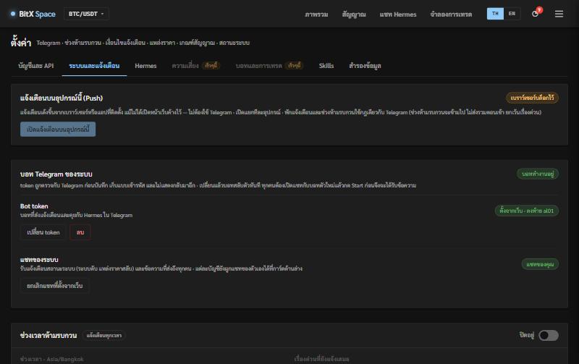The width and height of the screenshot is (579, 364).
Task: Click the ตั้งค่า page title
Action: click(21, 42)
